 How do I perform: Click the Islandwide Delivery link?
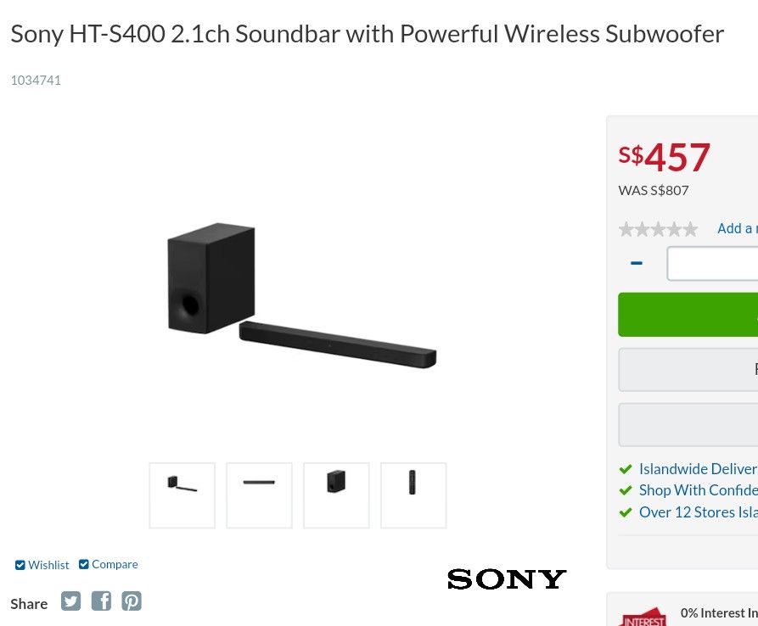pyautogui.click(x=698, y=468)
